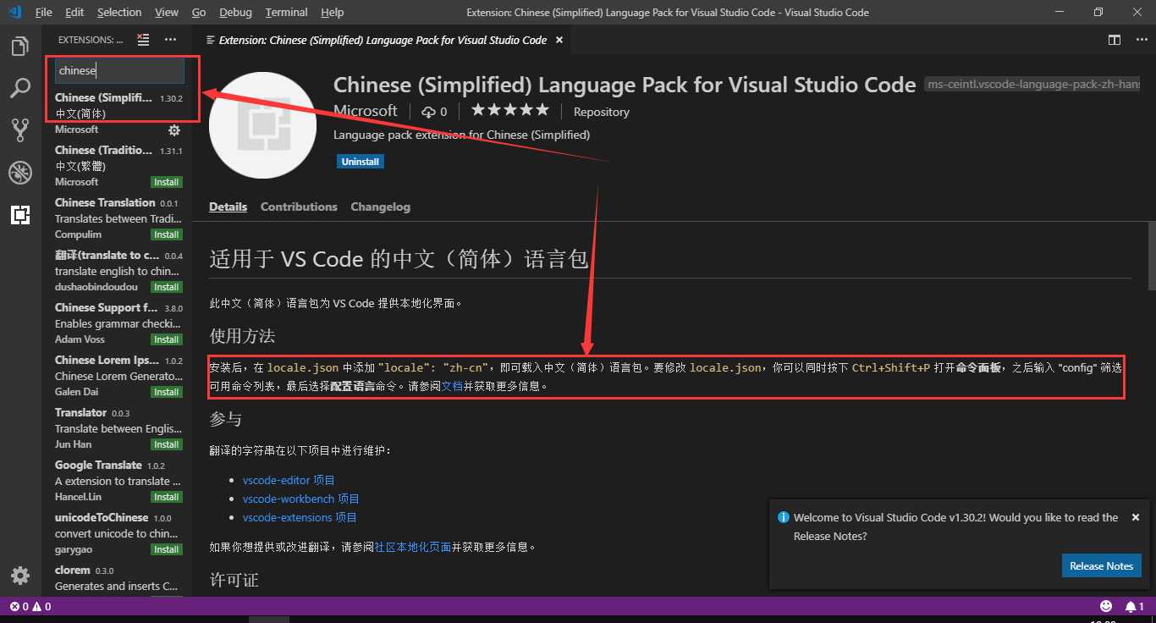Click the feedback smiley in status bar
The height and width of the screenshot is (623, 1156).
pos(1106,606)
